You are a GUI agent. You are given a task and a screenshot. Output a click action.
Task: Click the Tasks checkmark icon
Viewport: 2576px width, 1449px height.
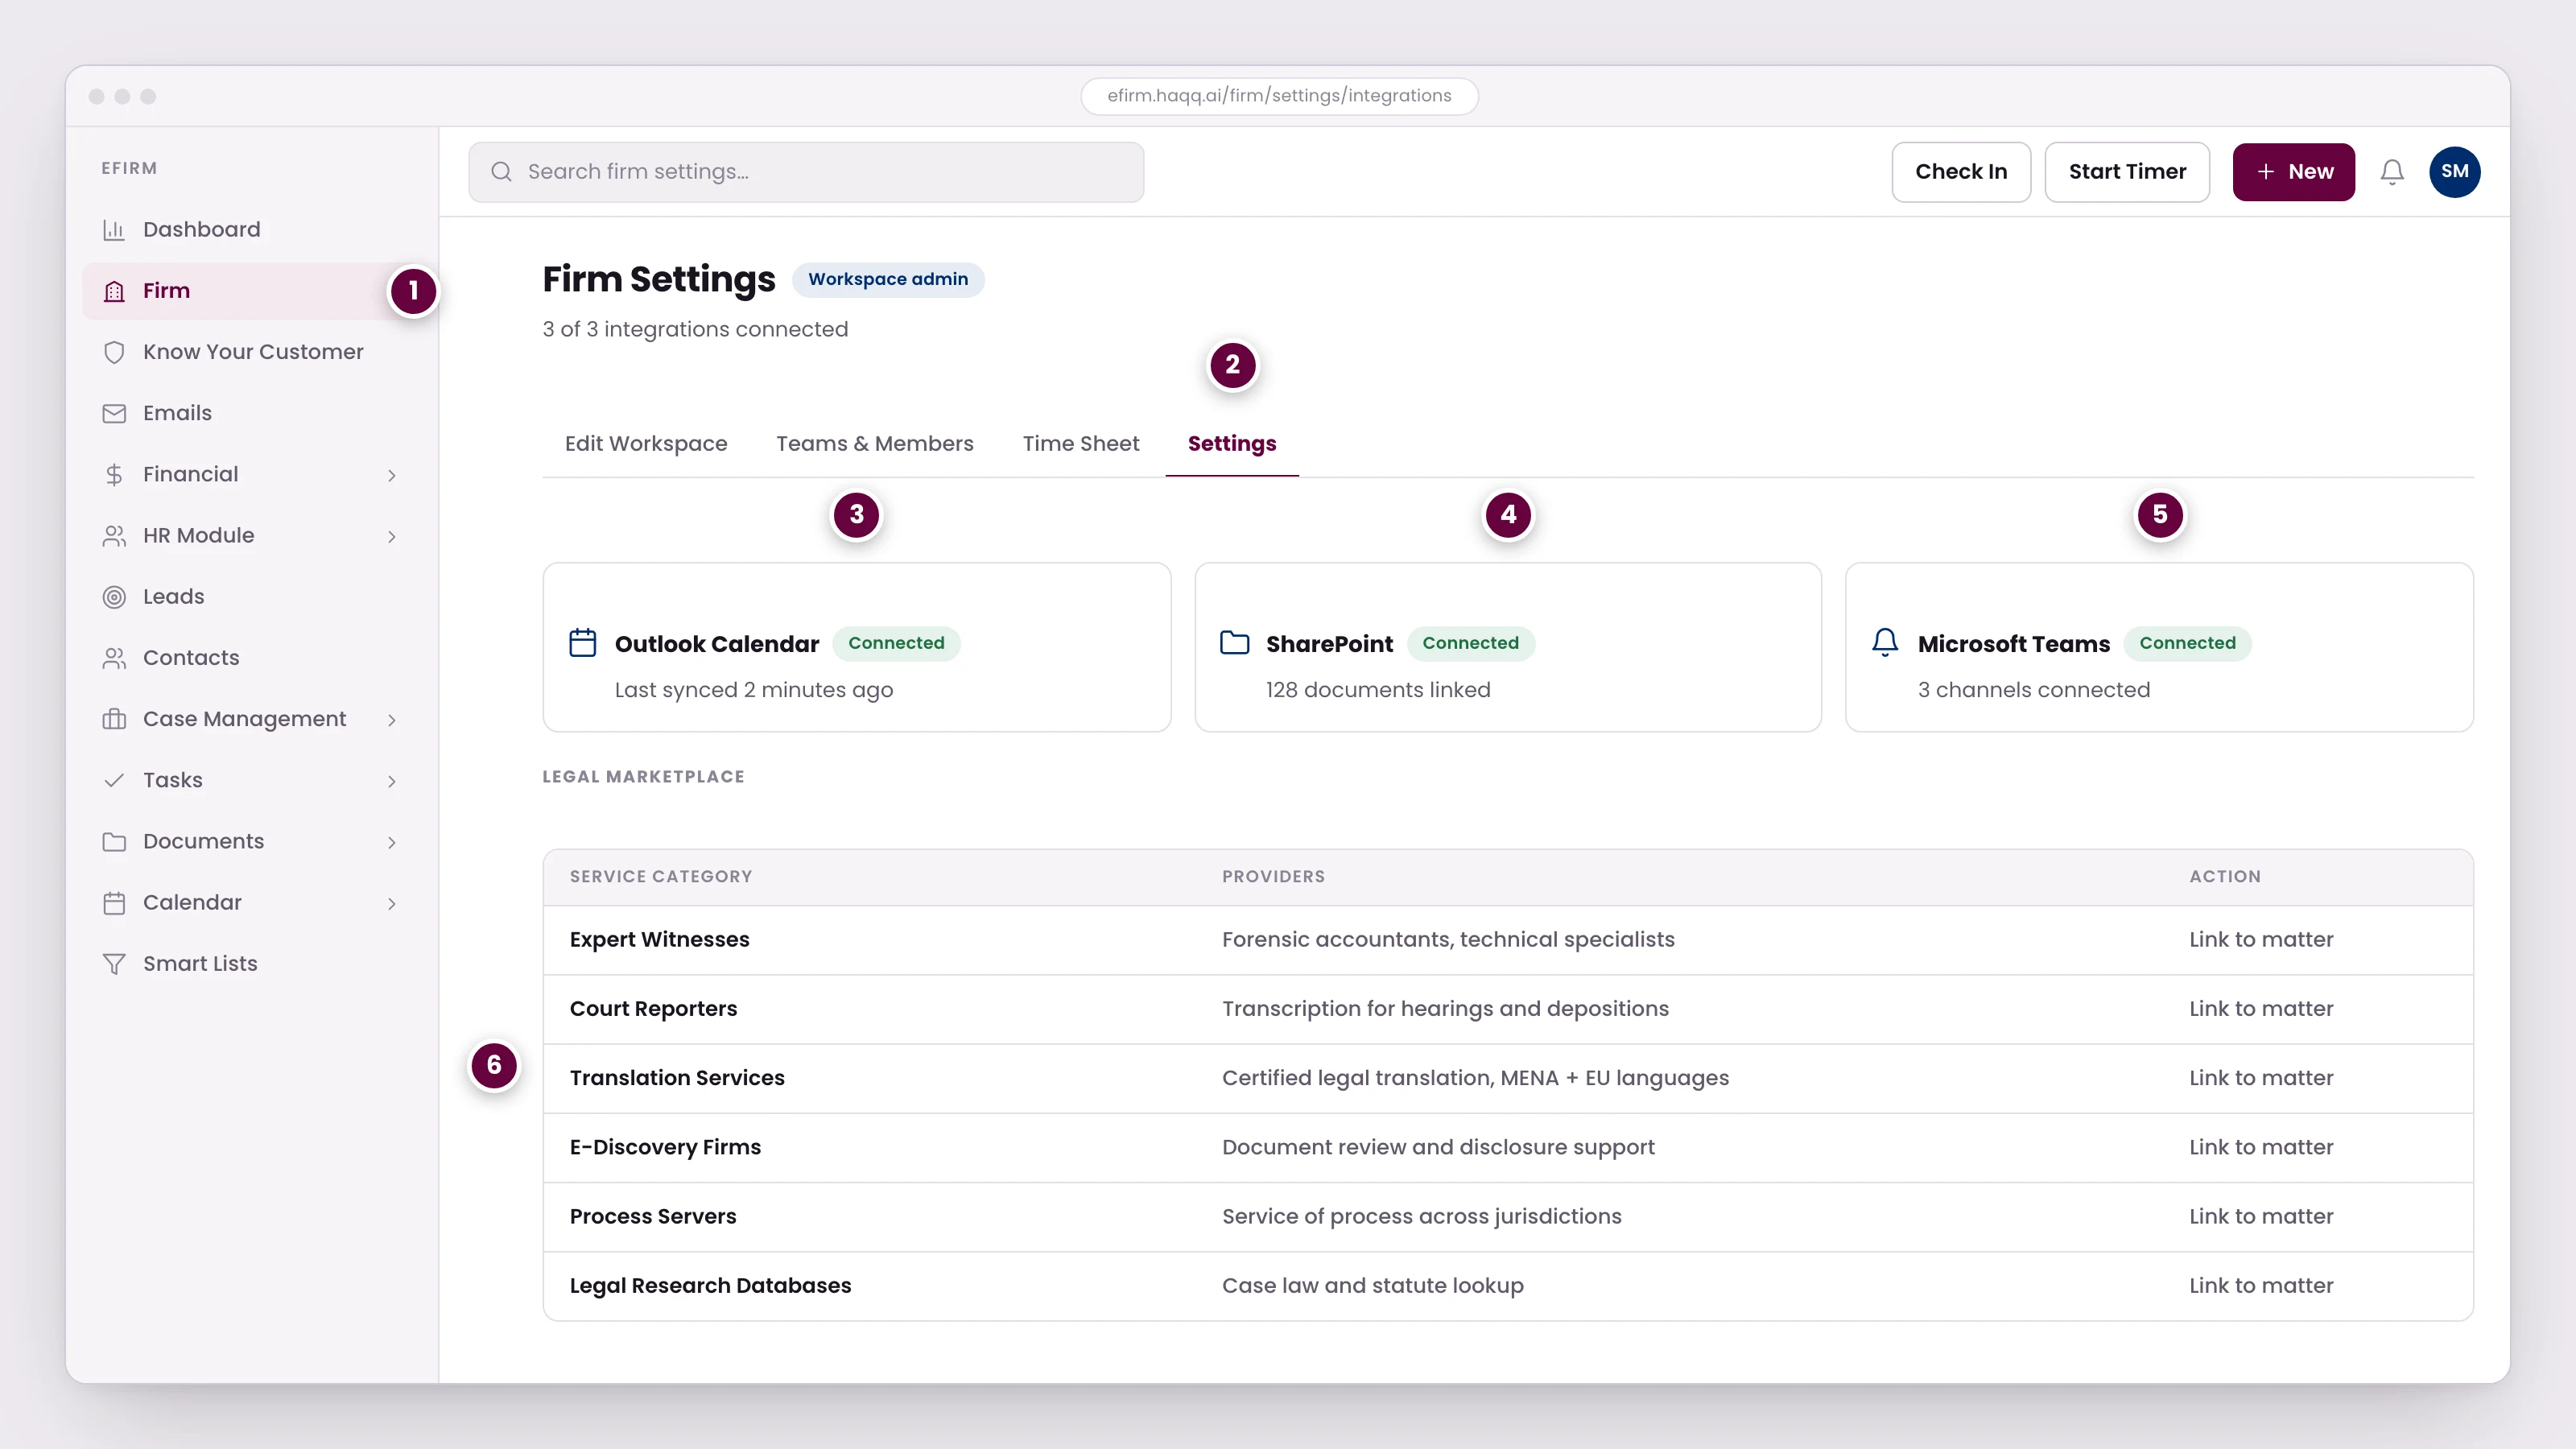(114, 780)
